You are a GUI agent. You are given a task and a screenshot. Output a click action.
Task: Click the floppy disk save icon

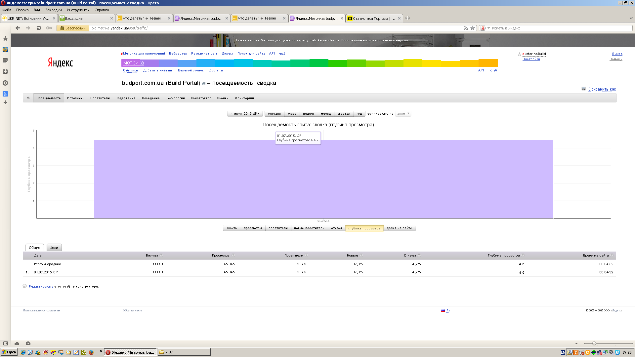coord(583,89)
